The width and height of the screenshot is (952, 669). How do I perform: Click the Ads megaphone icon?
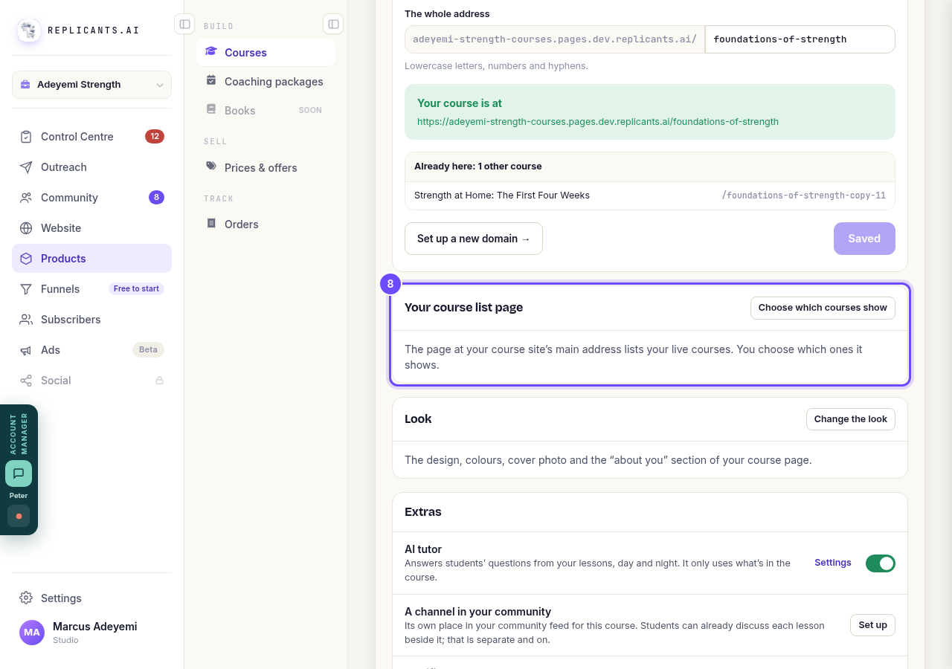26,350
